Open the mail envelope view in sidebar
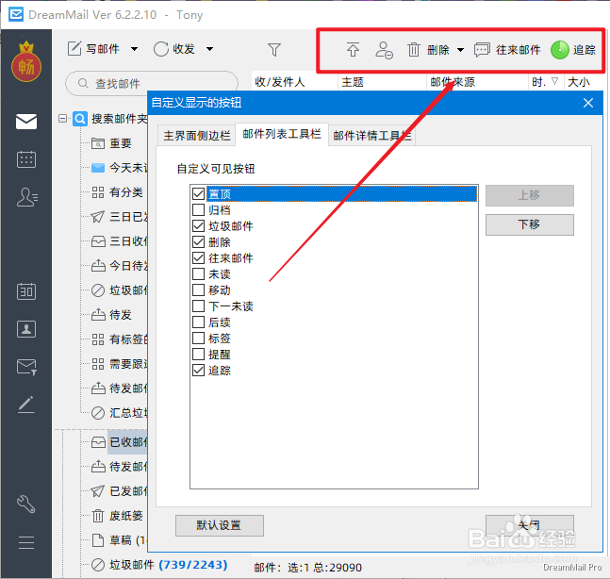This screenshot has height=579, width=610. tap(26, 122)
